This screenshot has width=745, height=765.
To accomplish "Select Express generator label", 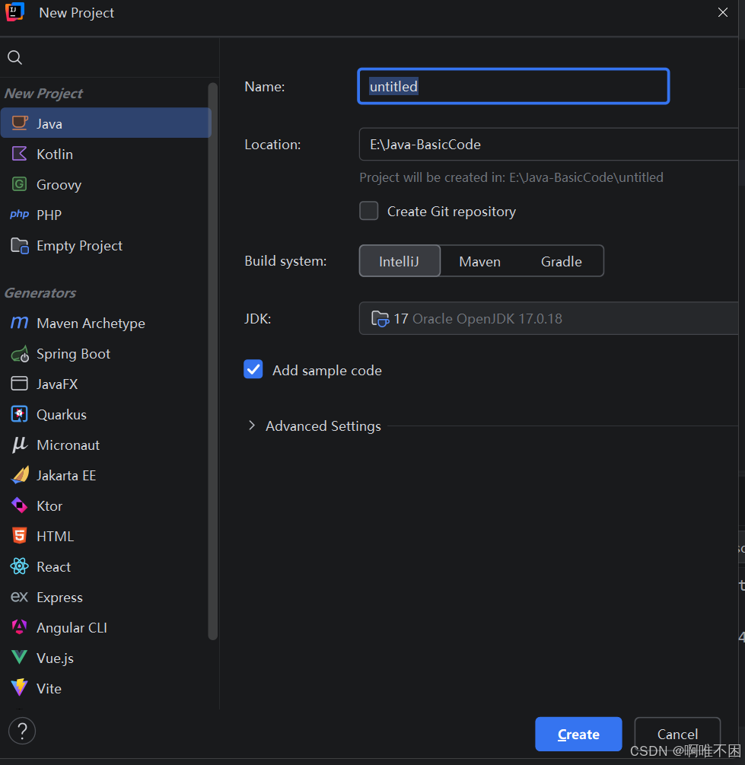I will [59, 598].
